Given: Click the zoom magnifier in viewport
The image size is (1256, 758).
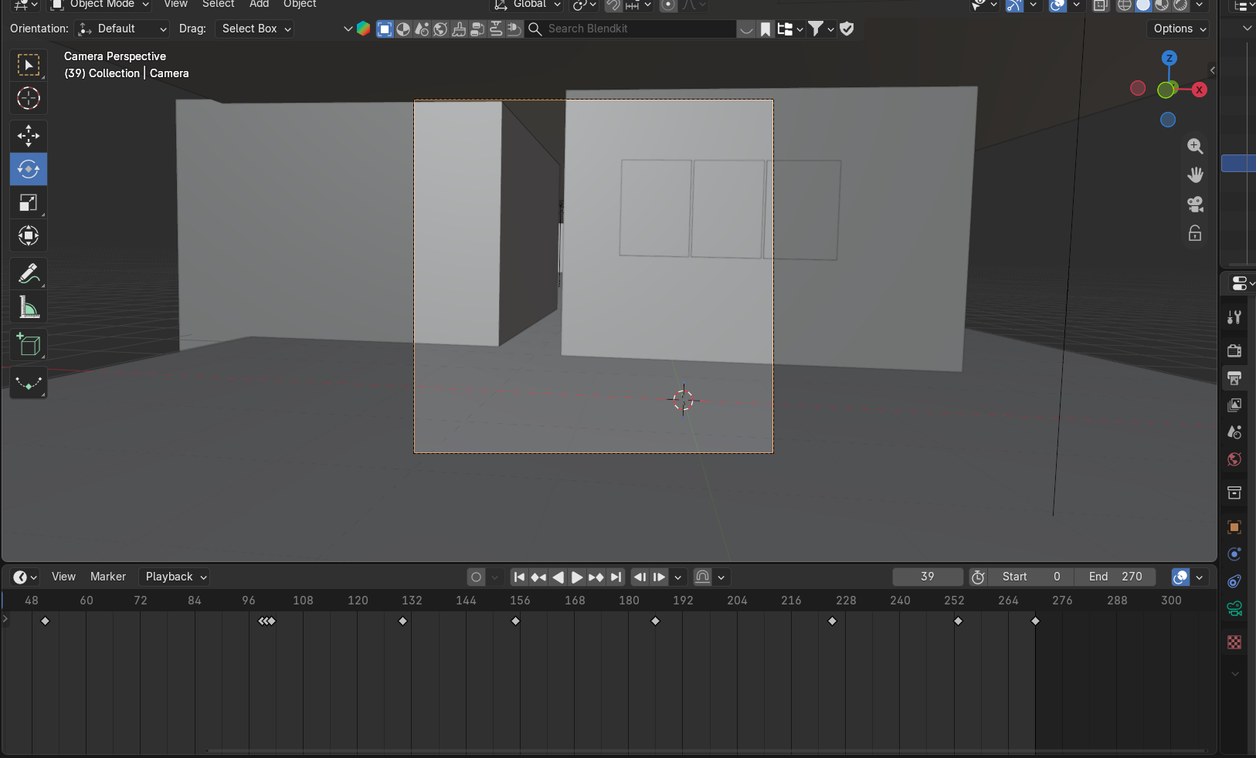Looking at the screenshot, I should click(x=1195, y=146).
